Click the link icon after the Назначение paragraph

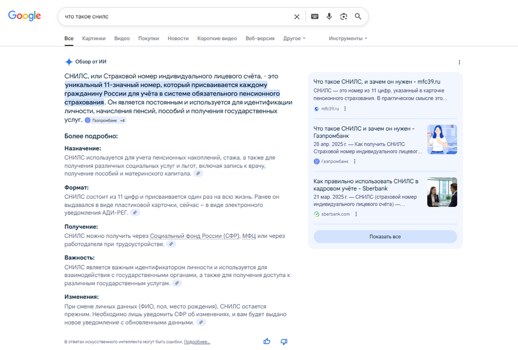198,173
